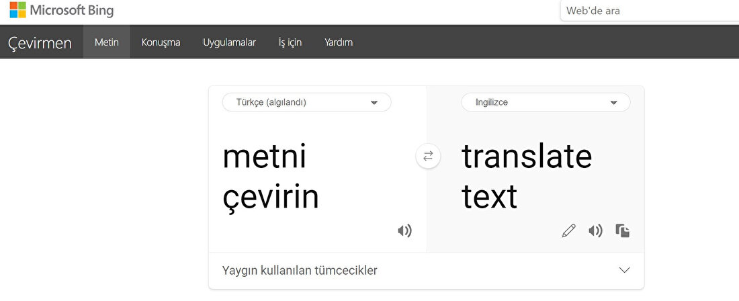Screen dimensions: 739x301
Task: Click into the source text 'metni çevirin'
Action: point(271,176)
